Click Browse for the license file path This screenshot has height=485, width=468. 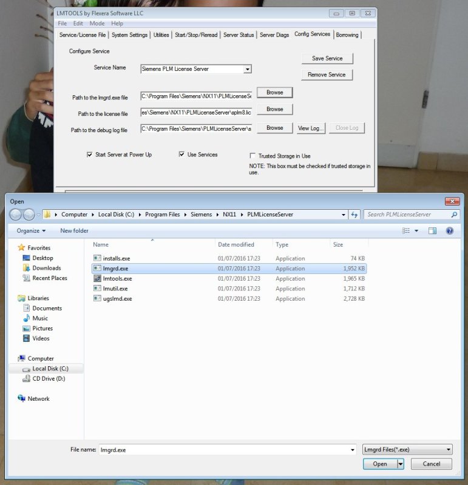click(x=275, y=109)
